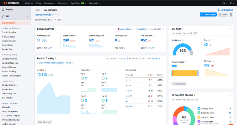Click info icon next to Top keywords
The image size is (237, 125).
(138, 70)
